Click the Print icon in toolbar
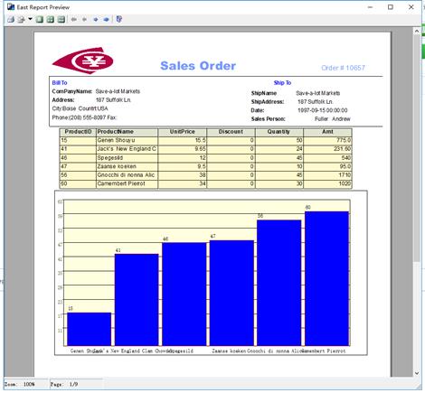Image resolution: width=425 pixels, height=393 pixels. click(11, 20)
